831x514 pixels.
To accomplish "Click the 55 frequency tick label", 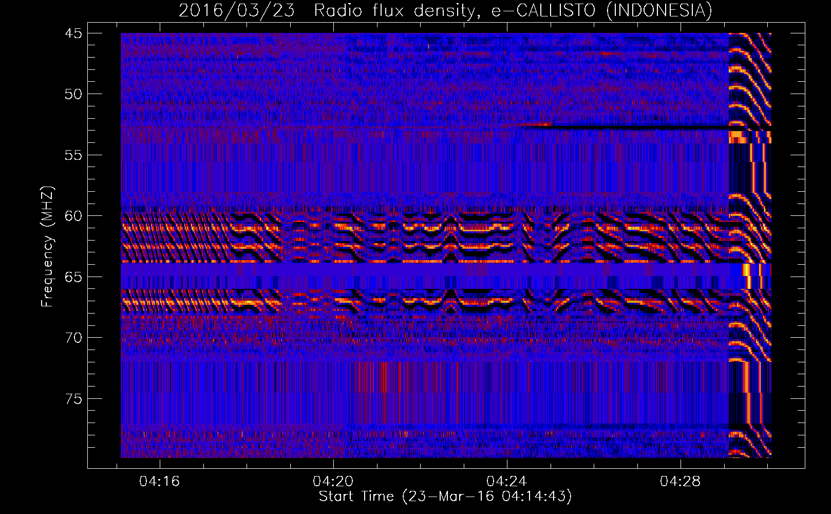I will point(73,155).
